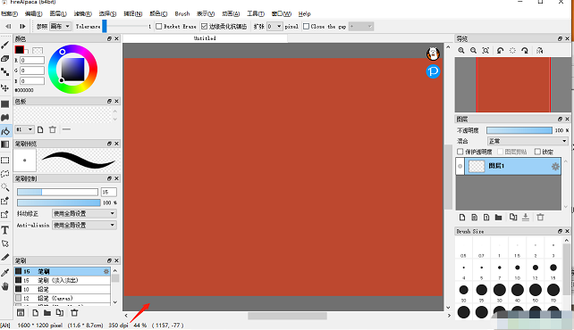
Task: Select the Bucket fill tool
Action: coord(5,131)
